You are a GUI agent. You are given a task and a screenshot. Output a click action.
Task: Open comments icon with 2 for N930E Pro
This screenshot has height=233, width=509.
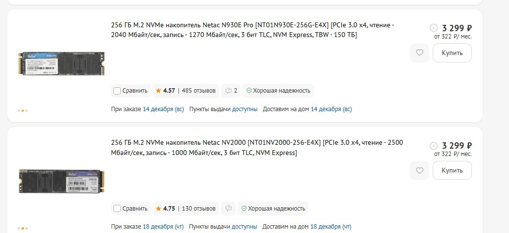click(231, 91)
